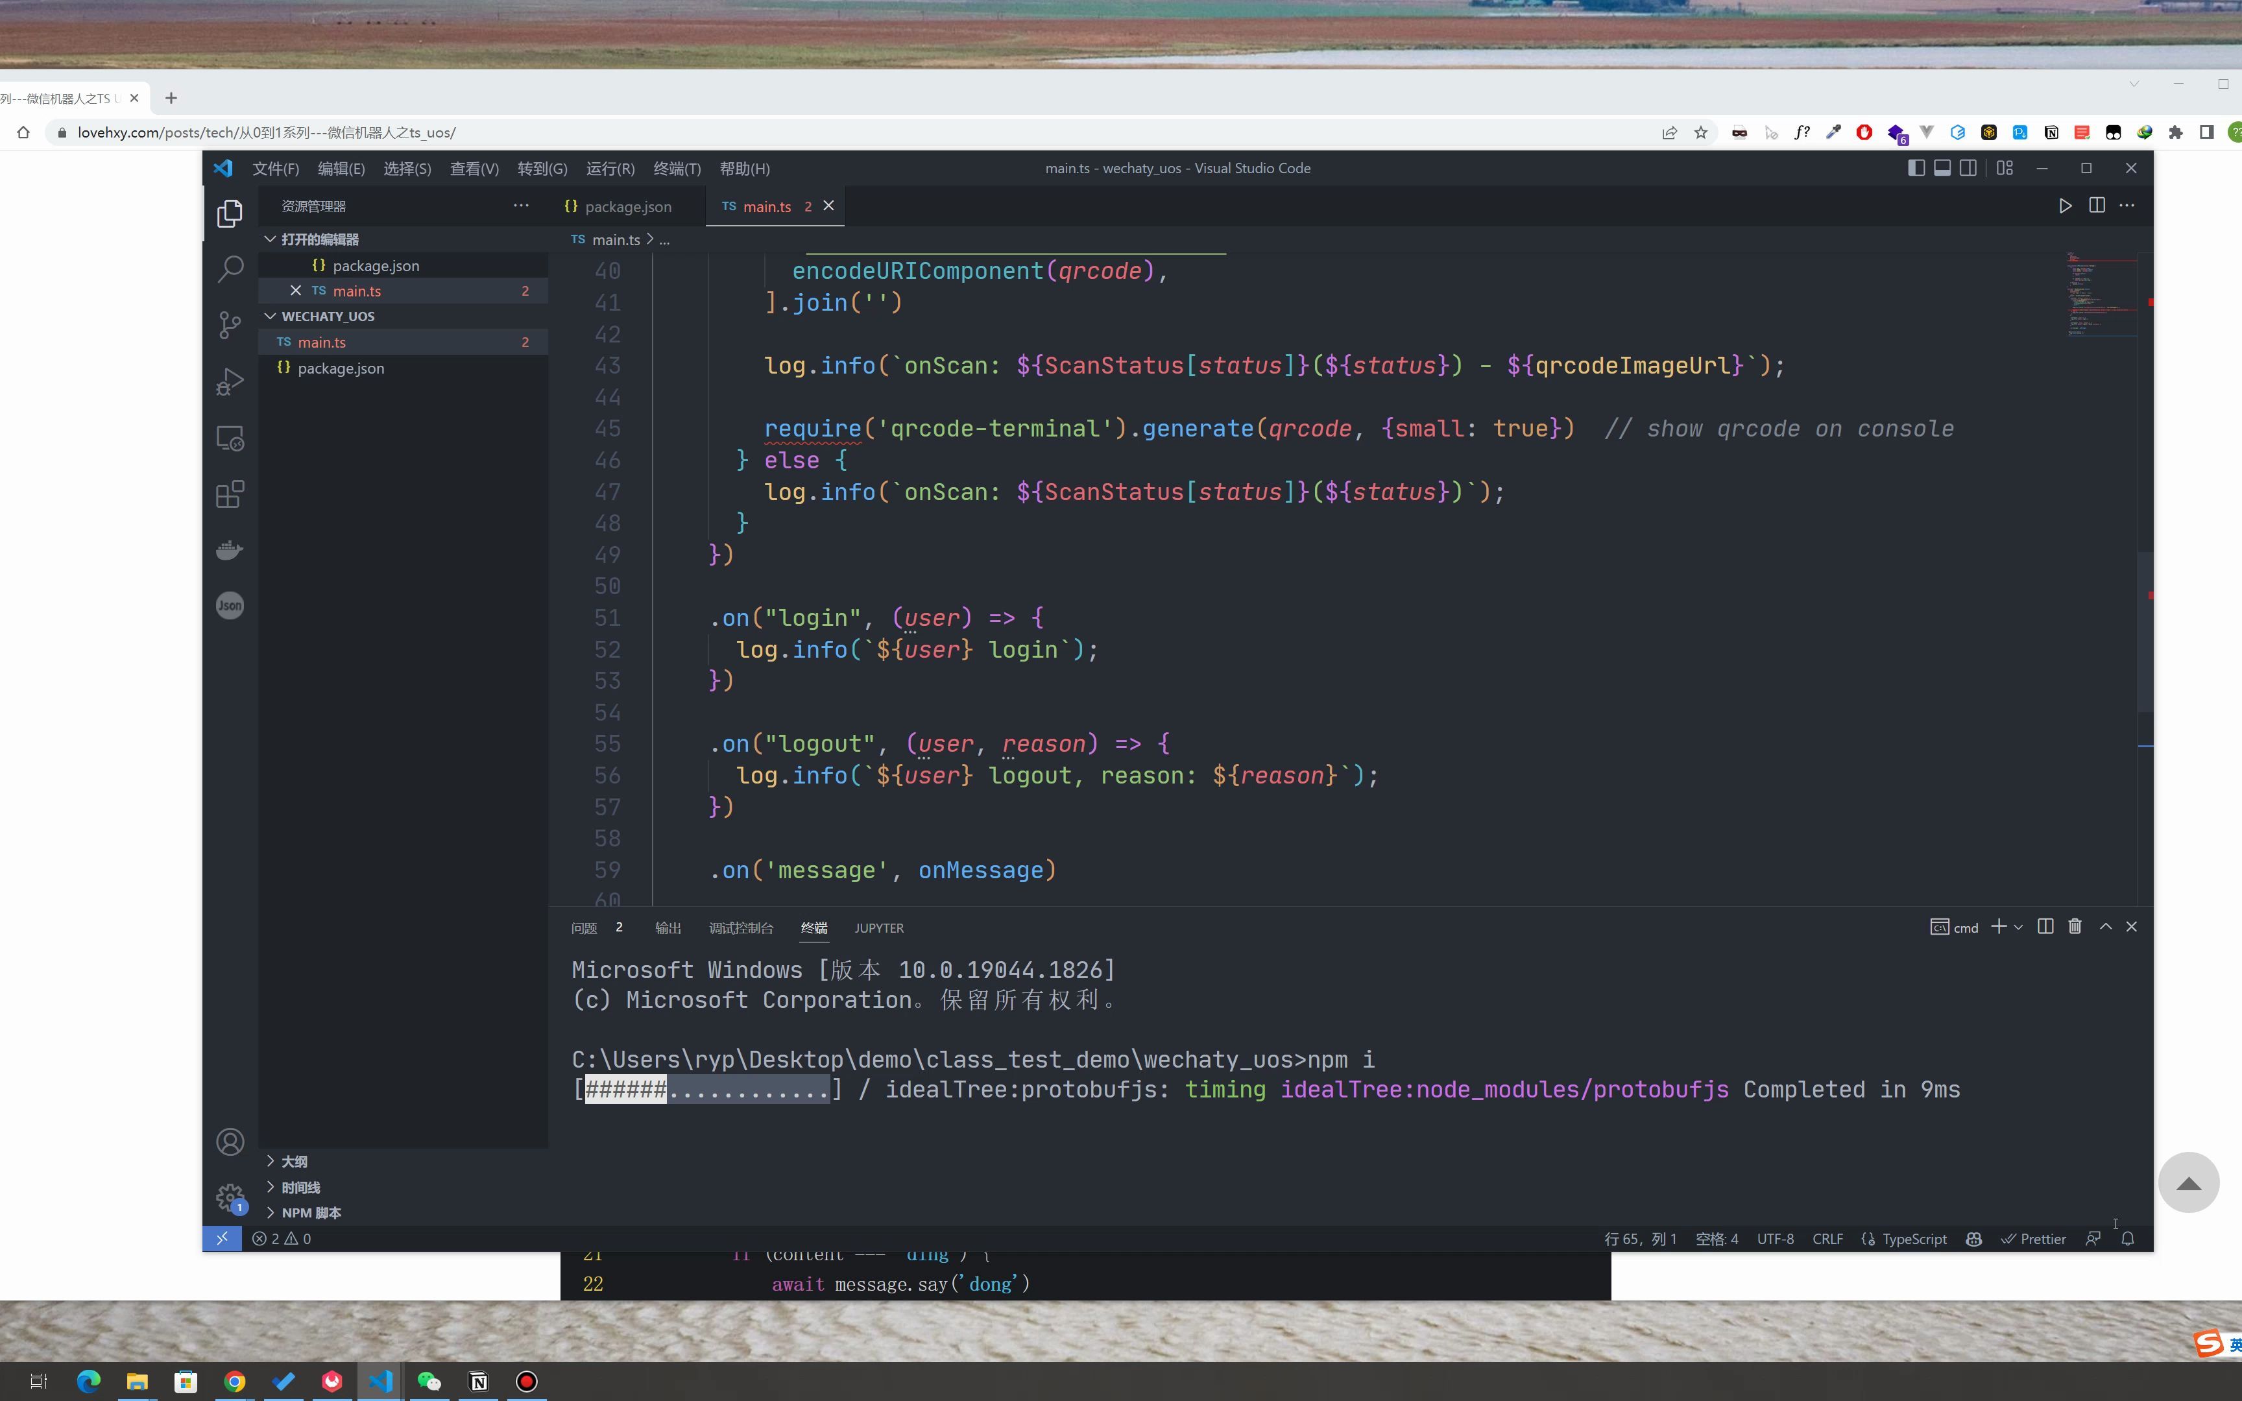Screen dimensions: 2242x1401
Task: Open WeChat from the taskbar
Action: tap(429, 1382)
